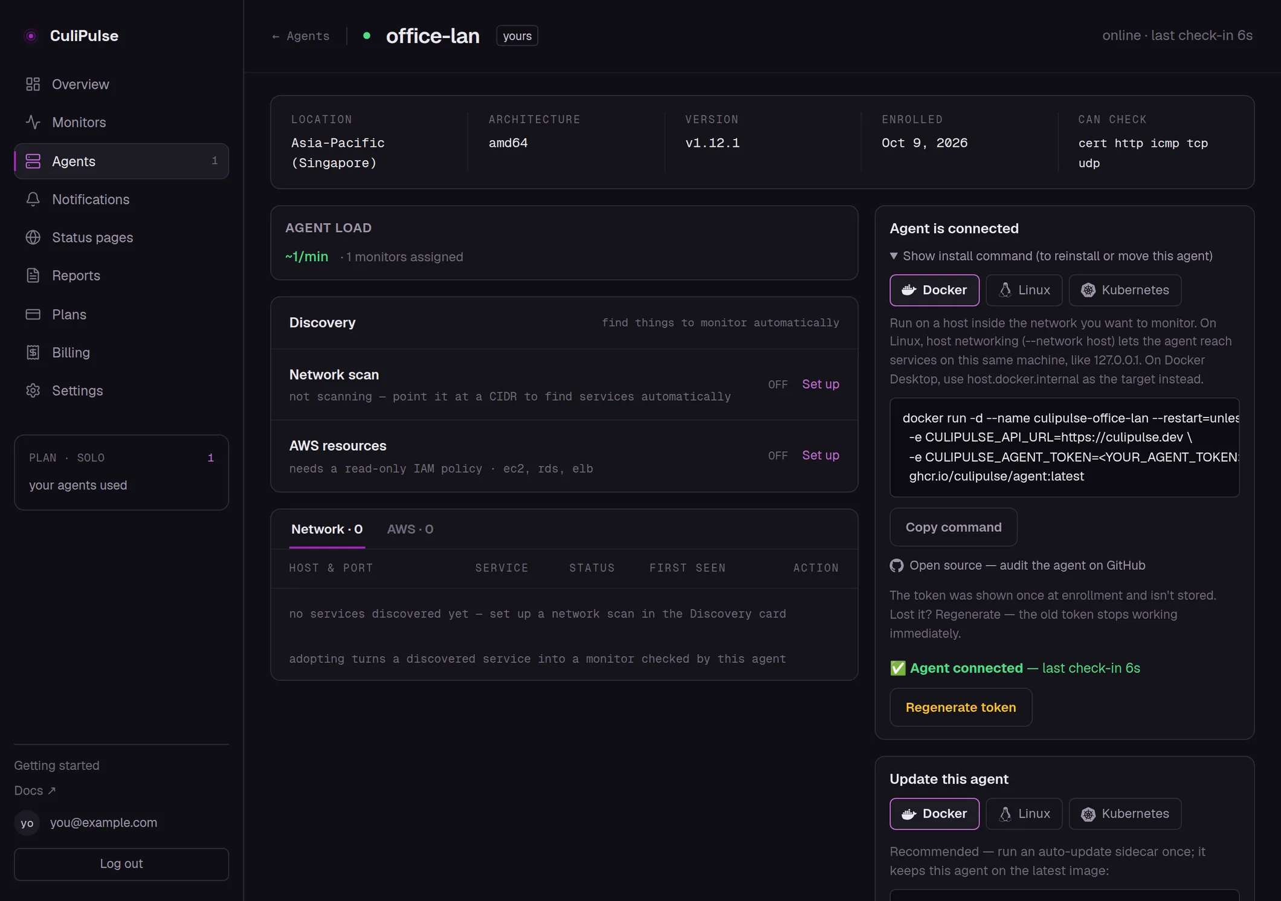The height and width of the screenshot is (901, 1281).
Task: Click the Copy command button
Action: pos(953,528)
